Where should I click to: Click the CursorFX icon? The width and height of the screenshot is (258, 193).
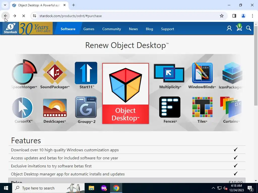point(22,108)
